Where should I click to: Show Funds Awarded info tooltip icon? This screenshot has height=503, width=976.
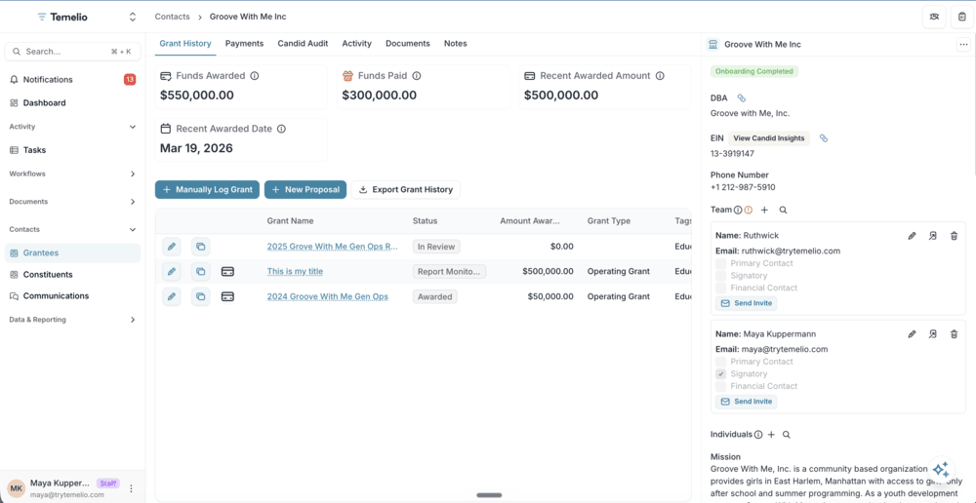(x=254, y=76)
